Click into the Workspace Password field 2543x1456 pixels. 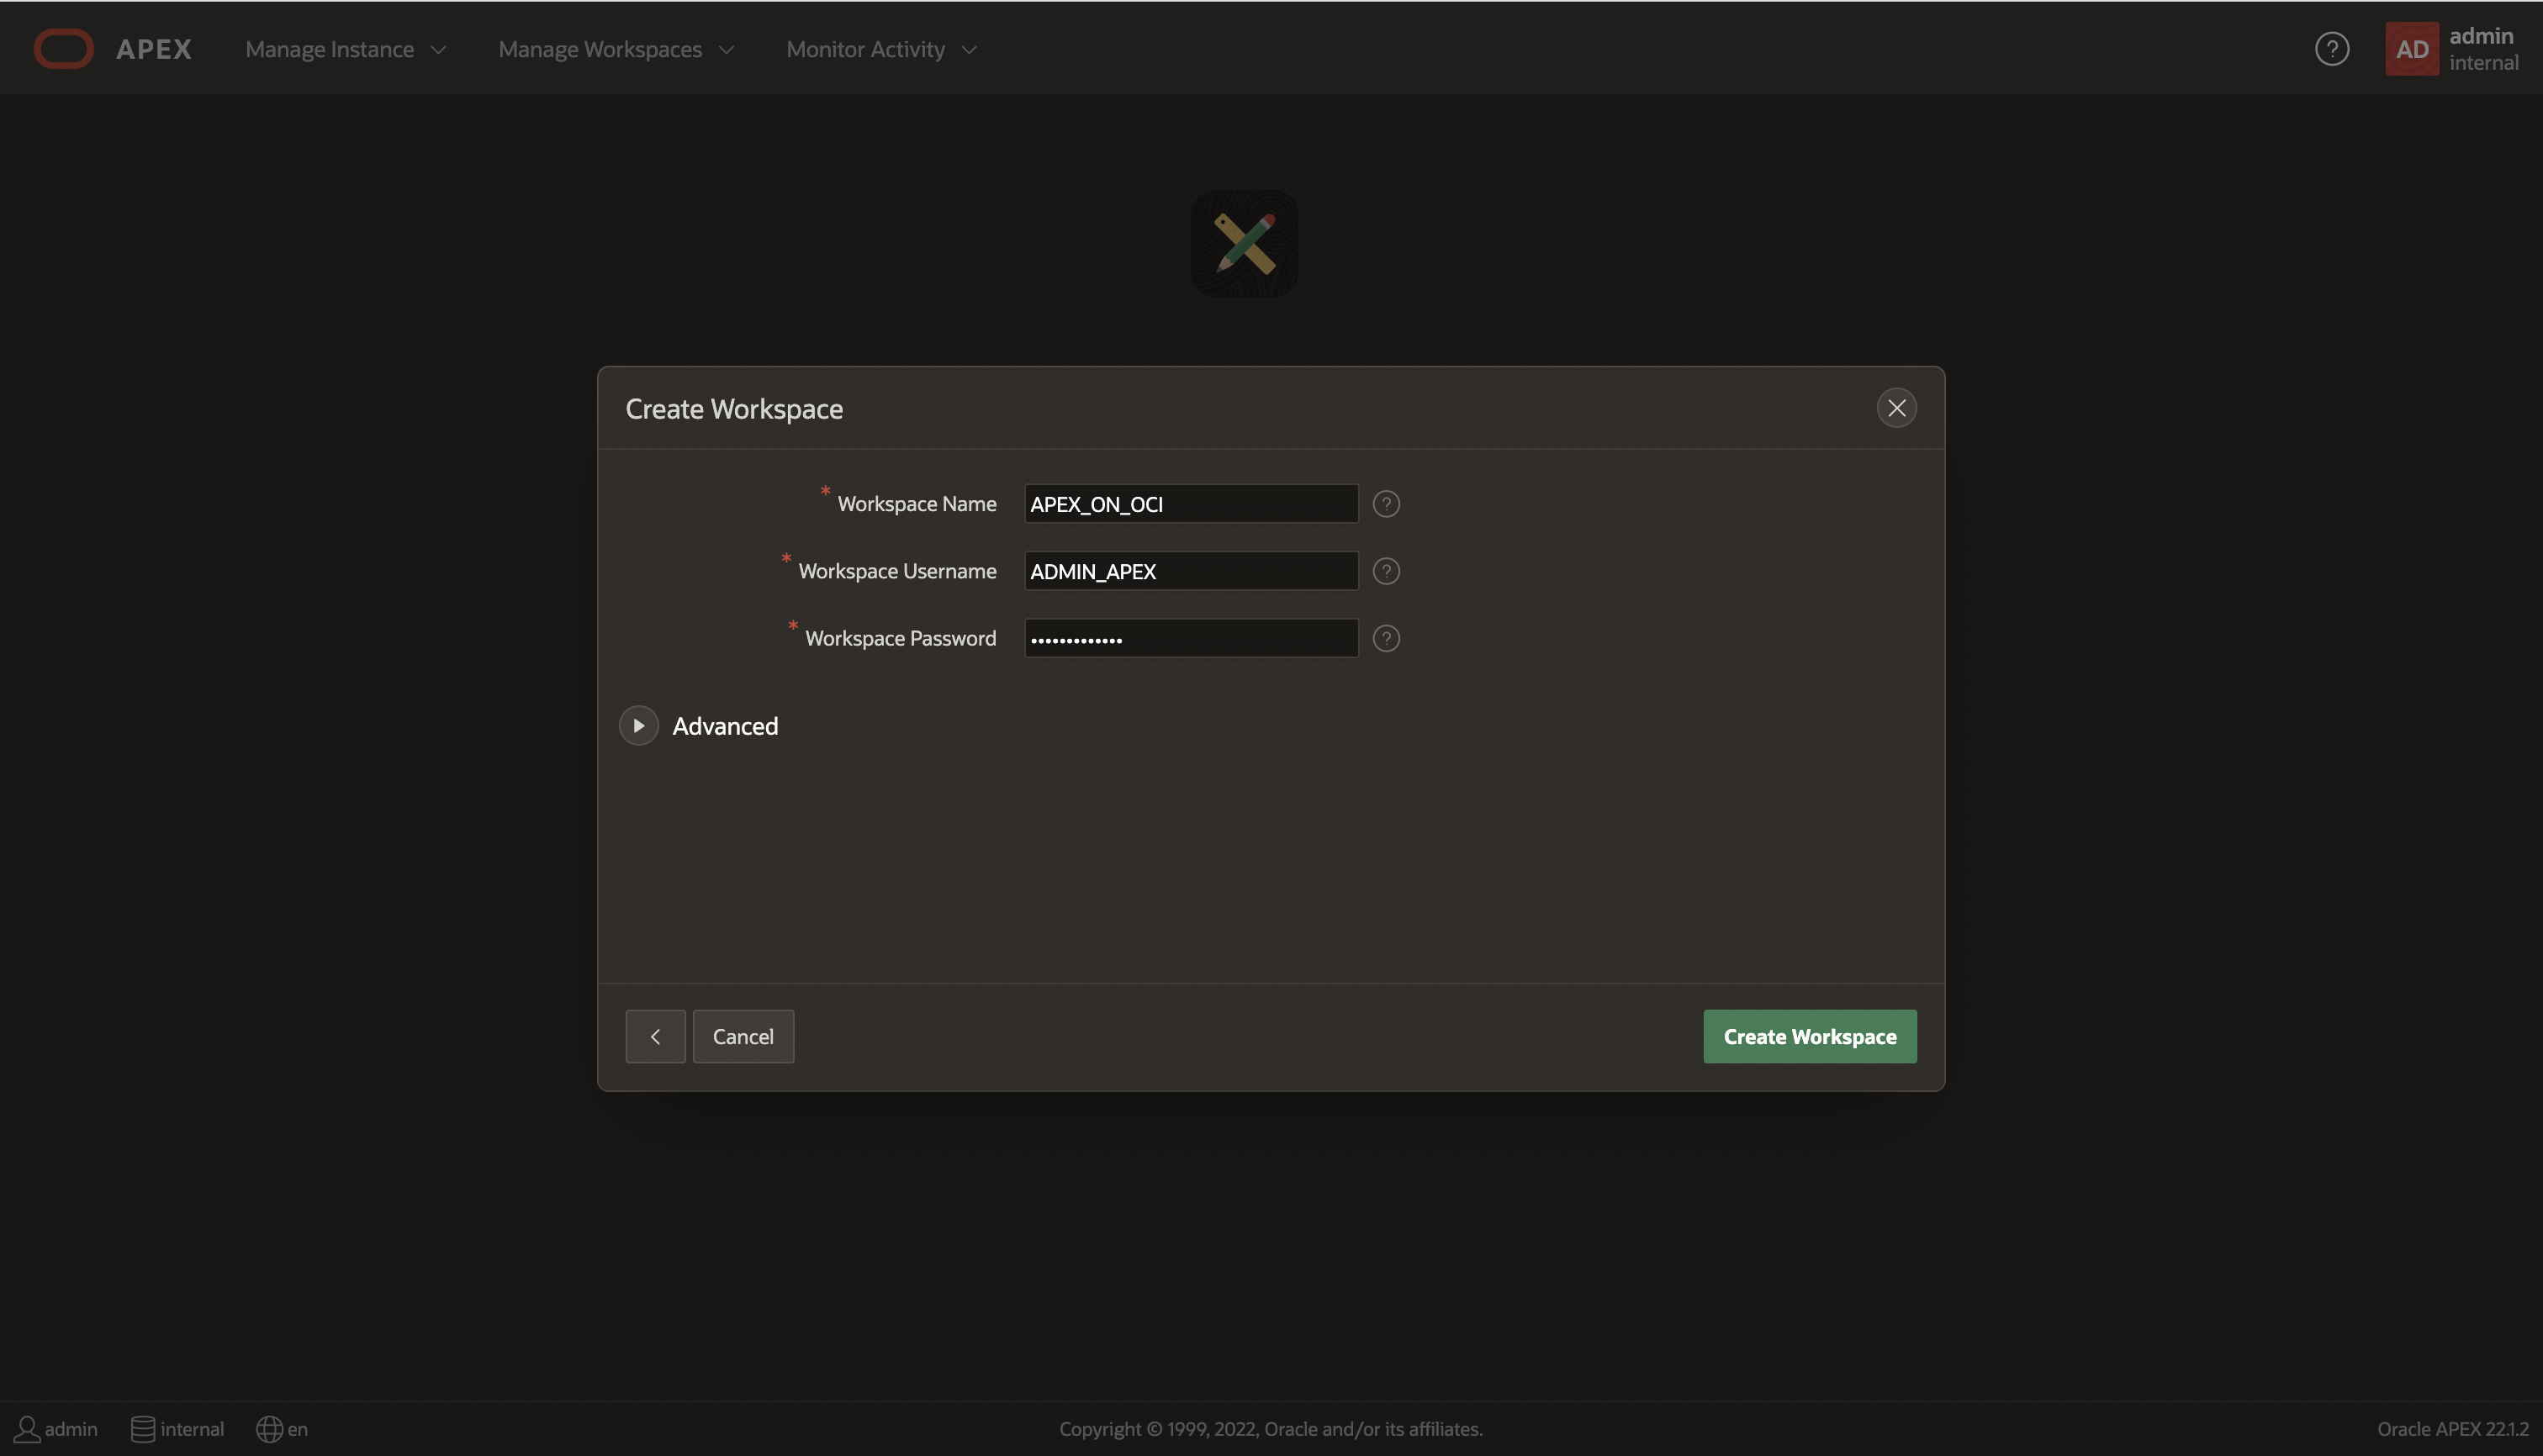click(x=1191, y=638)
